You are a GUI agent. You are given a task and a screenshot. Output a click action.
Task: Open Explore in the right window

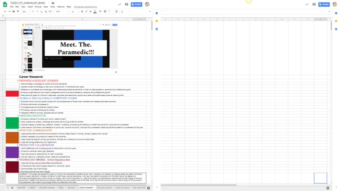tap(328, 188)
